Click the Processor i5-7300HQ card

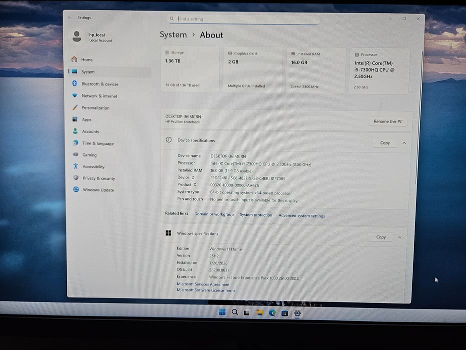pyautogui.click(x=379, y=71)
